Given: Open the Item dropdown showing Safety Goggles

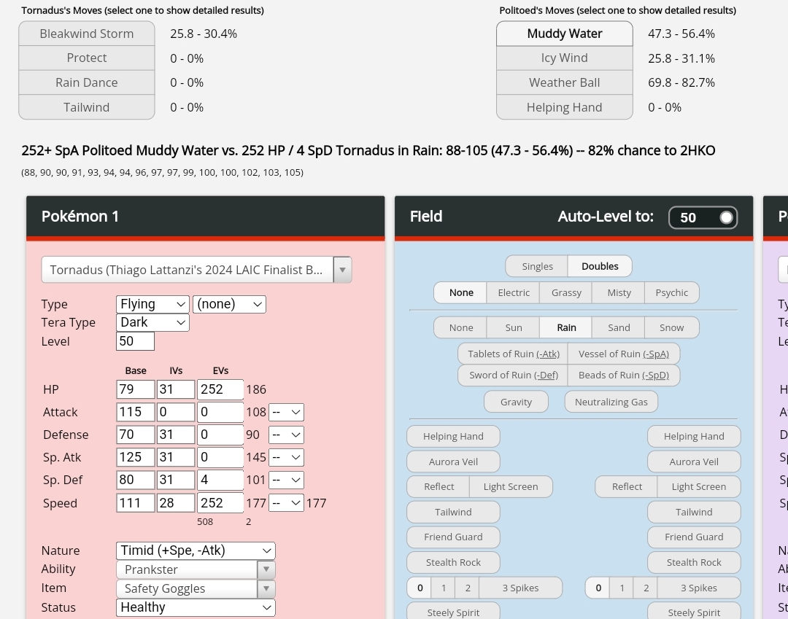Looking at the screenshot, I should click(x=196, y=588).
